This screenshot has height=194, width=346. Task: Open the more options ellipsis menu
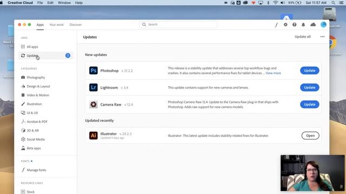click(x=322, y=37)
